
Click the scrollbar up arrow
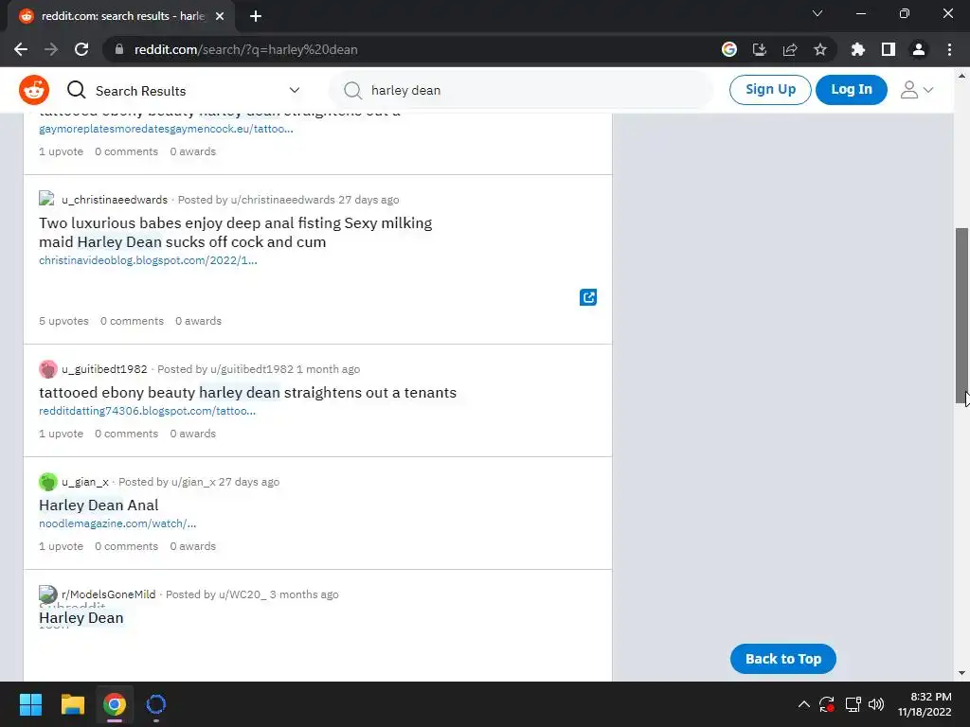961,76
